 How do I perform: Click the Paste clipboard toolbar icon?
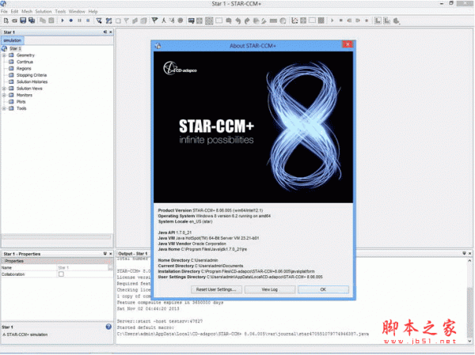(x=51, y=21)
